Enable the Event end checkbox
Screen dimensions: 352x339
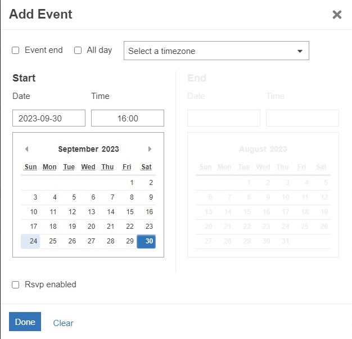(16, 51)
